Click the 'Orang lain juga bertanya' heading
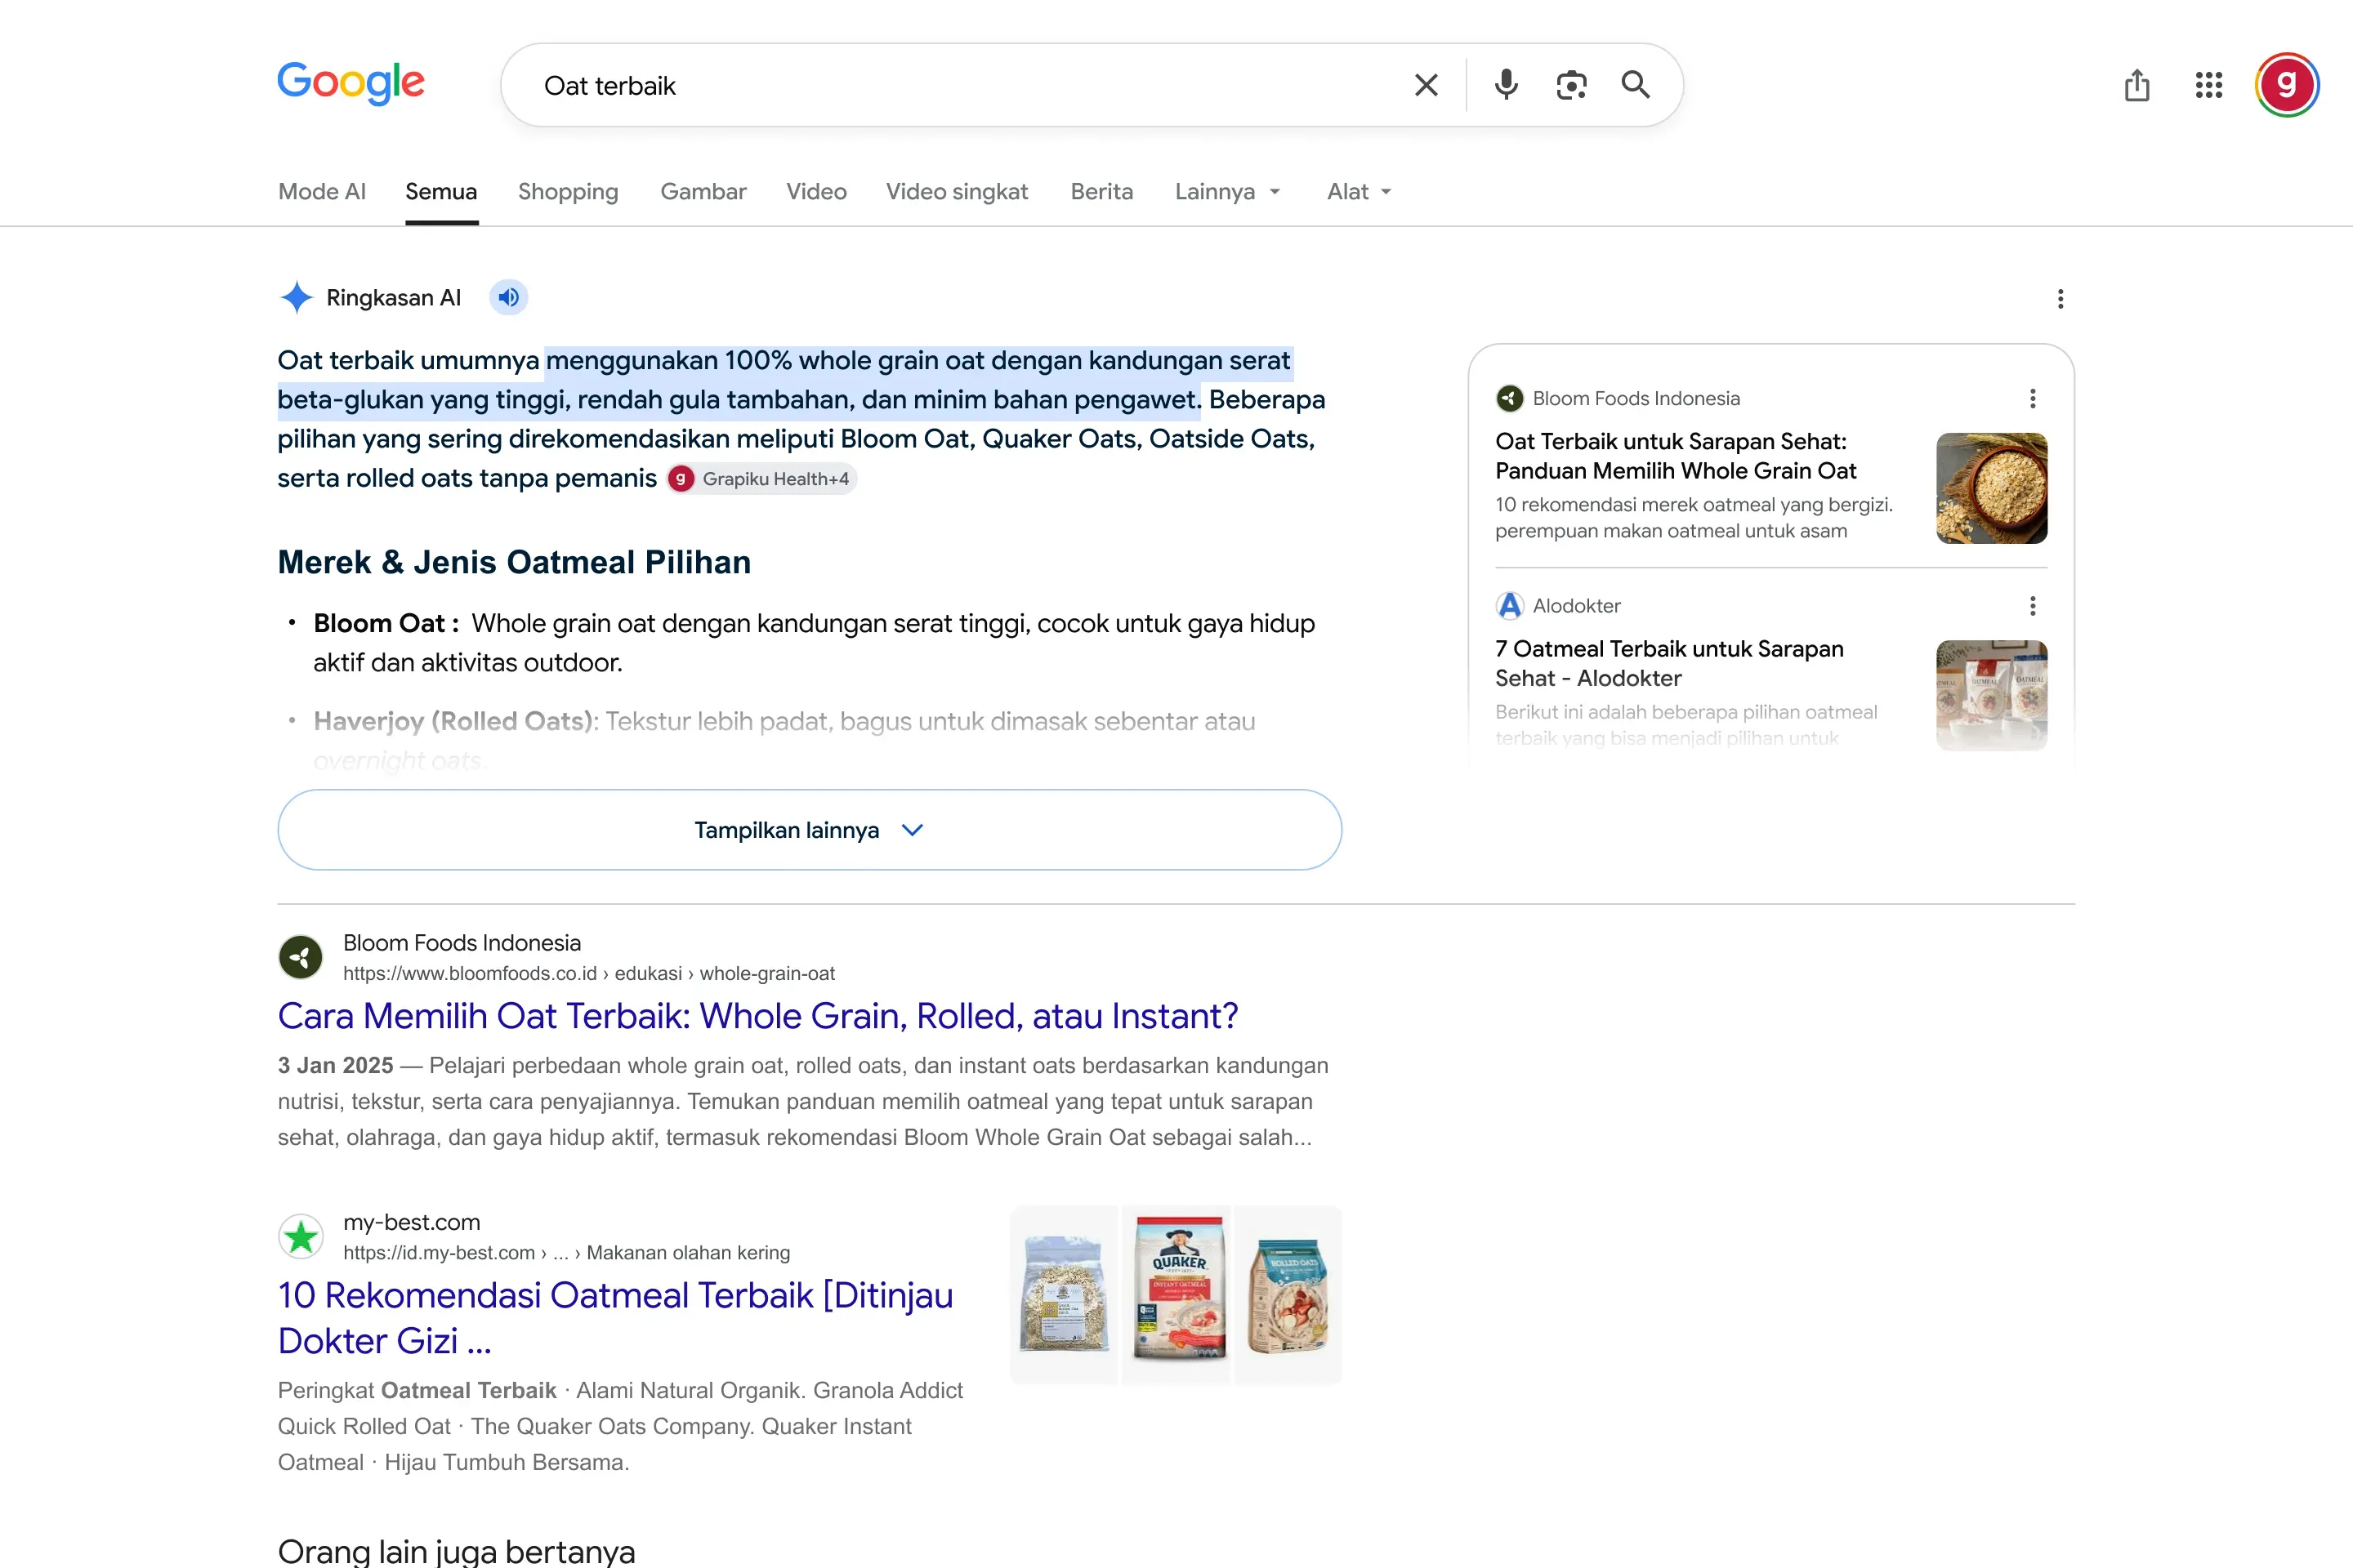The image size is (2353, 1568). point(456,1551)
